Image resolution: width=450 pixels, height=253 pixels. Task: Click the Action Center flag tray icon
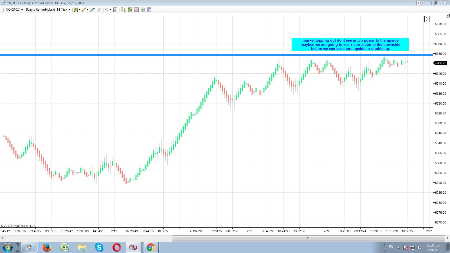406,248
